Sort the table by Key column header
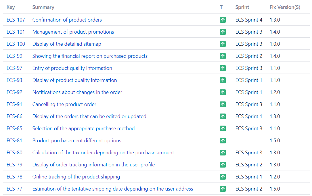This screenshot has height=196, width=312. (11, 7)
